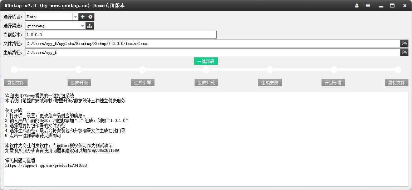The height and width of the screenshot is (190, 412).
Task: Click the support.qq.com URL text
Action: pyautogui.click(x=46, y=166)
